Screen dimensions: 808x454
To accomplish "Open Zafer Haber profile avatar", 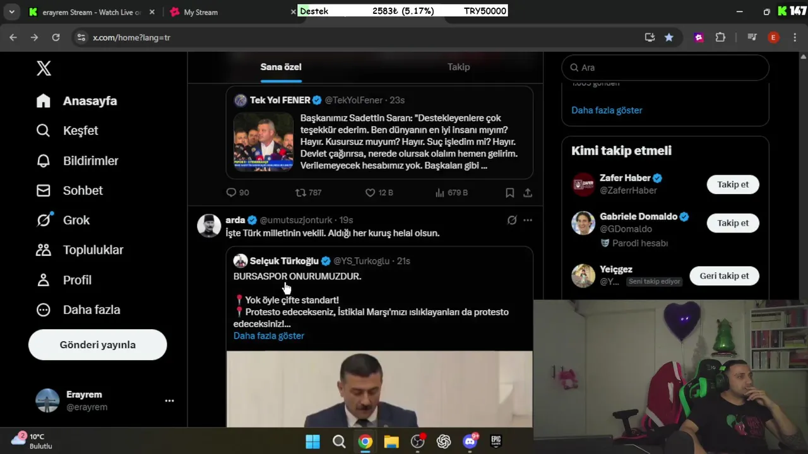I will tap(583, 184).
